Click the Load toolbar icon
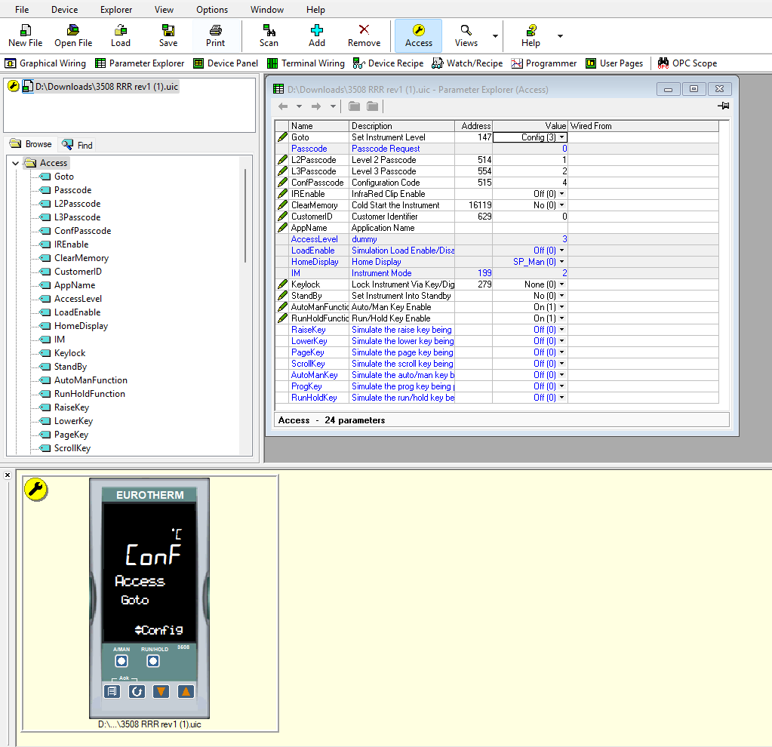This screenshot has width=772, height=747. [121, 35]
